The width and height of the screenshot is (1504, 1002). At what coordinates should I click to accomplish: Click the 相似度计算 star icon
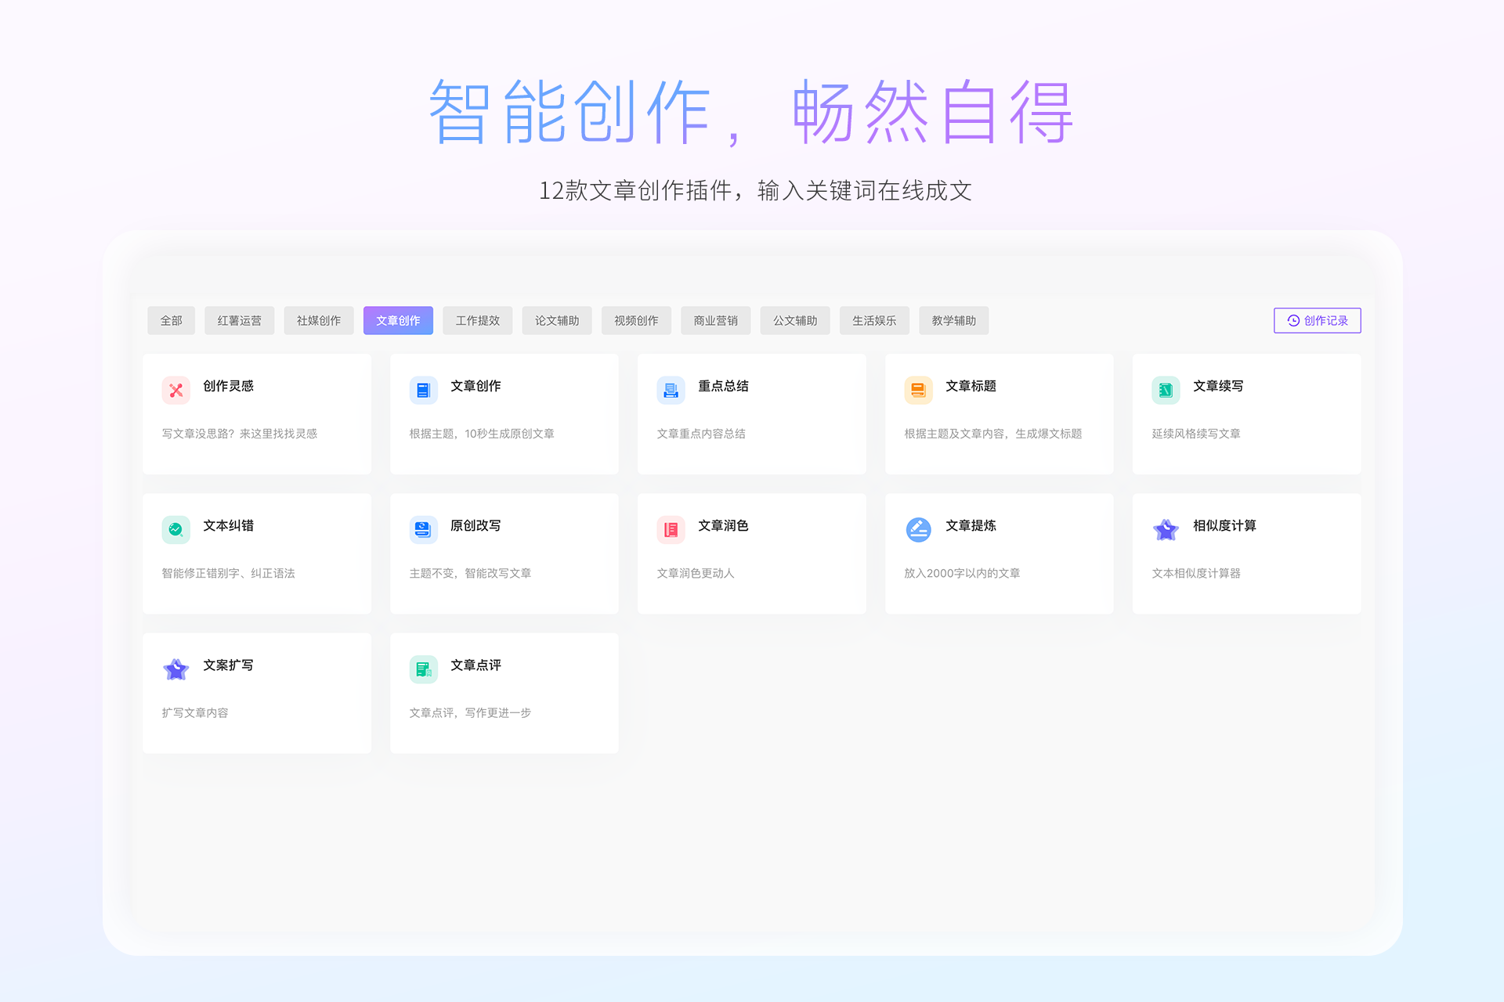pos(1166,530)
